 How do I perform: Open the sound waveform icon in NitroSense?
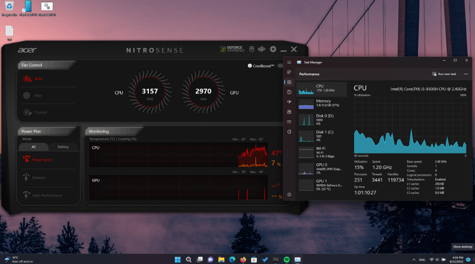pyautogui.click(x=262, y=49)
